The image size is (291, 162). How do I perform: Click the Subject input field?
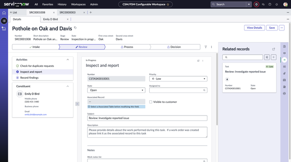point(147,118)
